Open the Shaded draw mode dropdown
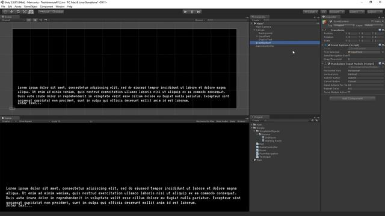The width and height of the screenshot is (385, 216). 13,20
